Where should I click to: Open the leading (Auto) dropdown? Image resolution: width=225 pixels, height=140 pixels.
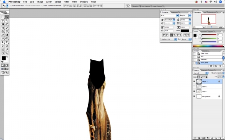point(190,20)
